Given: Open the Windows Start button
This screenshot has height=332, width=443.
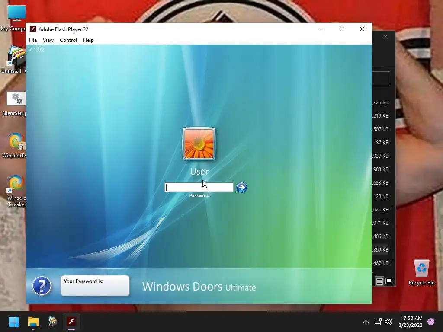Looking at the screenshot, I should [14, 322].
